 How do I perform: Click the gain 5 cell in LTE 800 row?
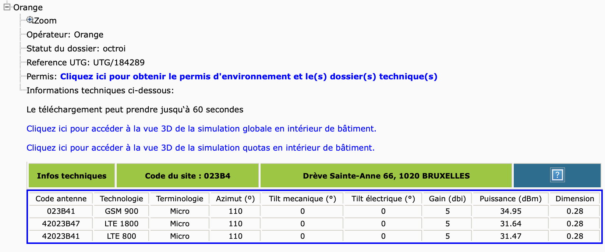447,236
